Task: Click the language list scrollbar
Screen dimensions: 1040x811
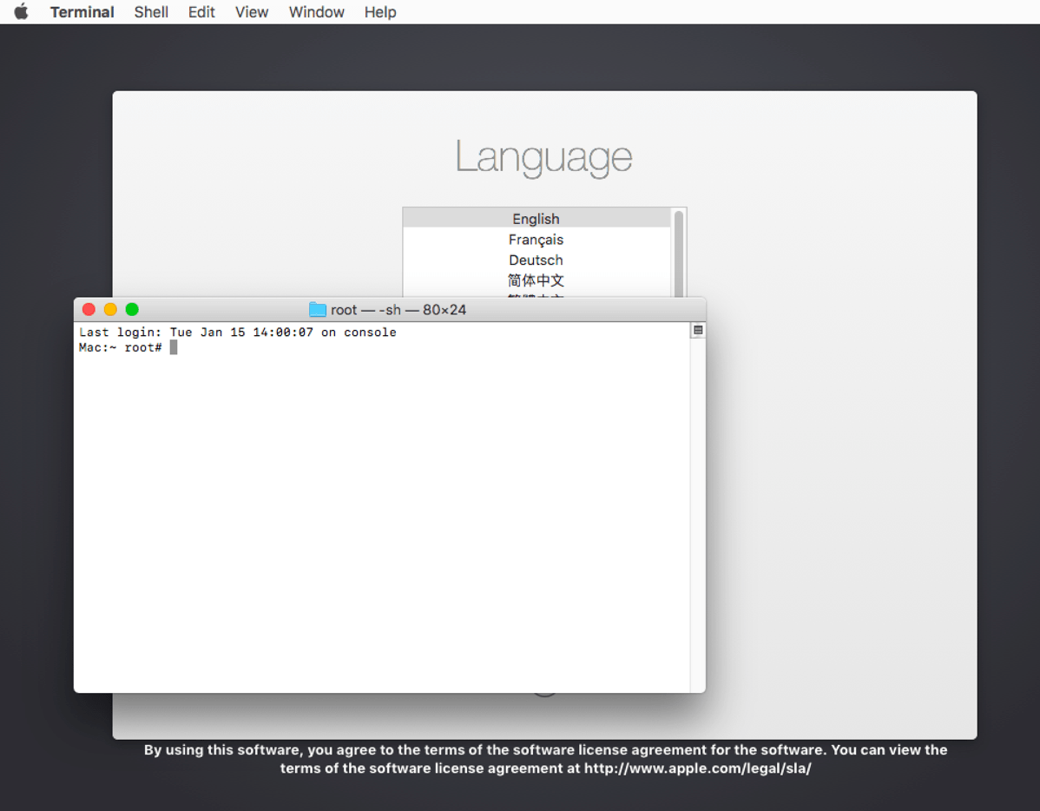Action: point(678,252)
